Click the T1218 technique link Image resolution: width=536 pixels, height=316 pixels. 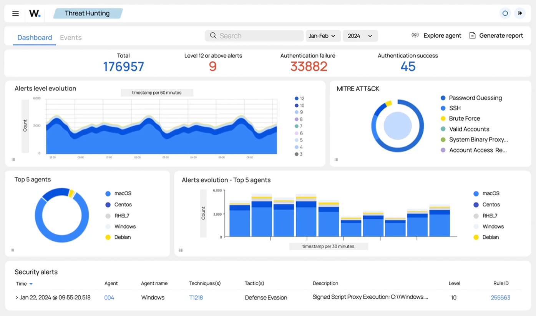[196, 297]
